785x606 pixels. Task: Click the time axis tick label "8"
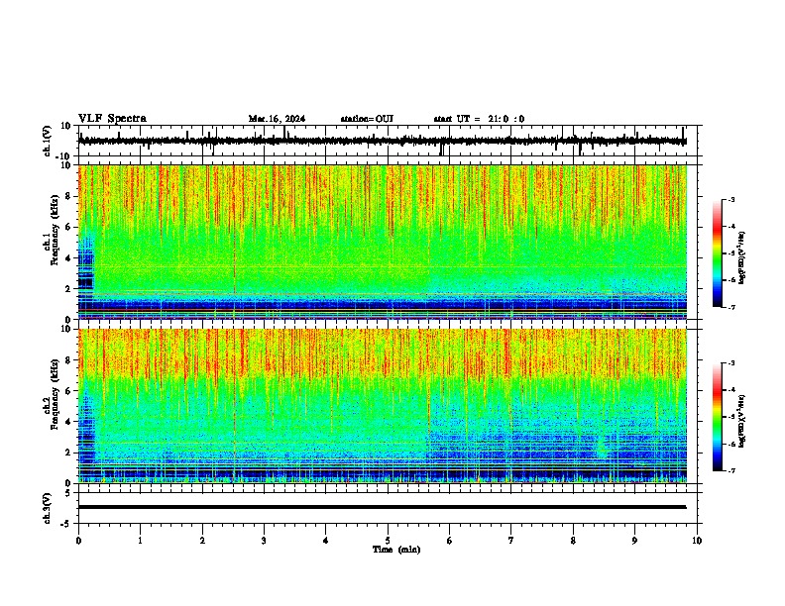coord(573,541)
